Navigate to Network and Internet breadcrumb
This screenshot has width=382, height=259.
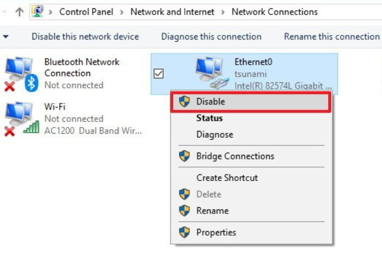click(x=173, y=12)
